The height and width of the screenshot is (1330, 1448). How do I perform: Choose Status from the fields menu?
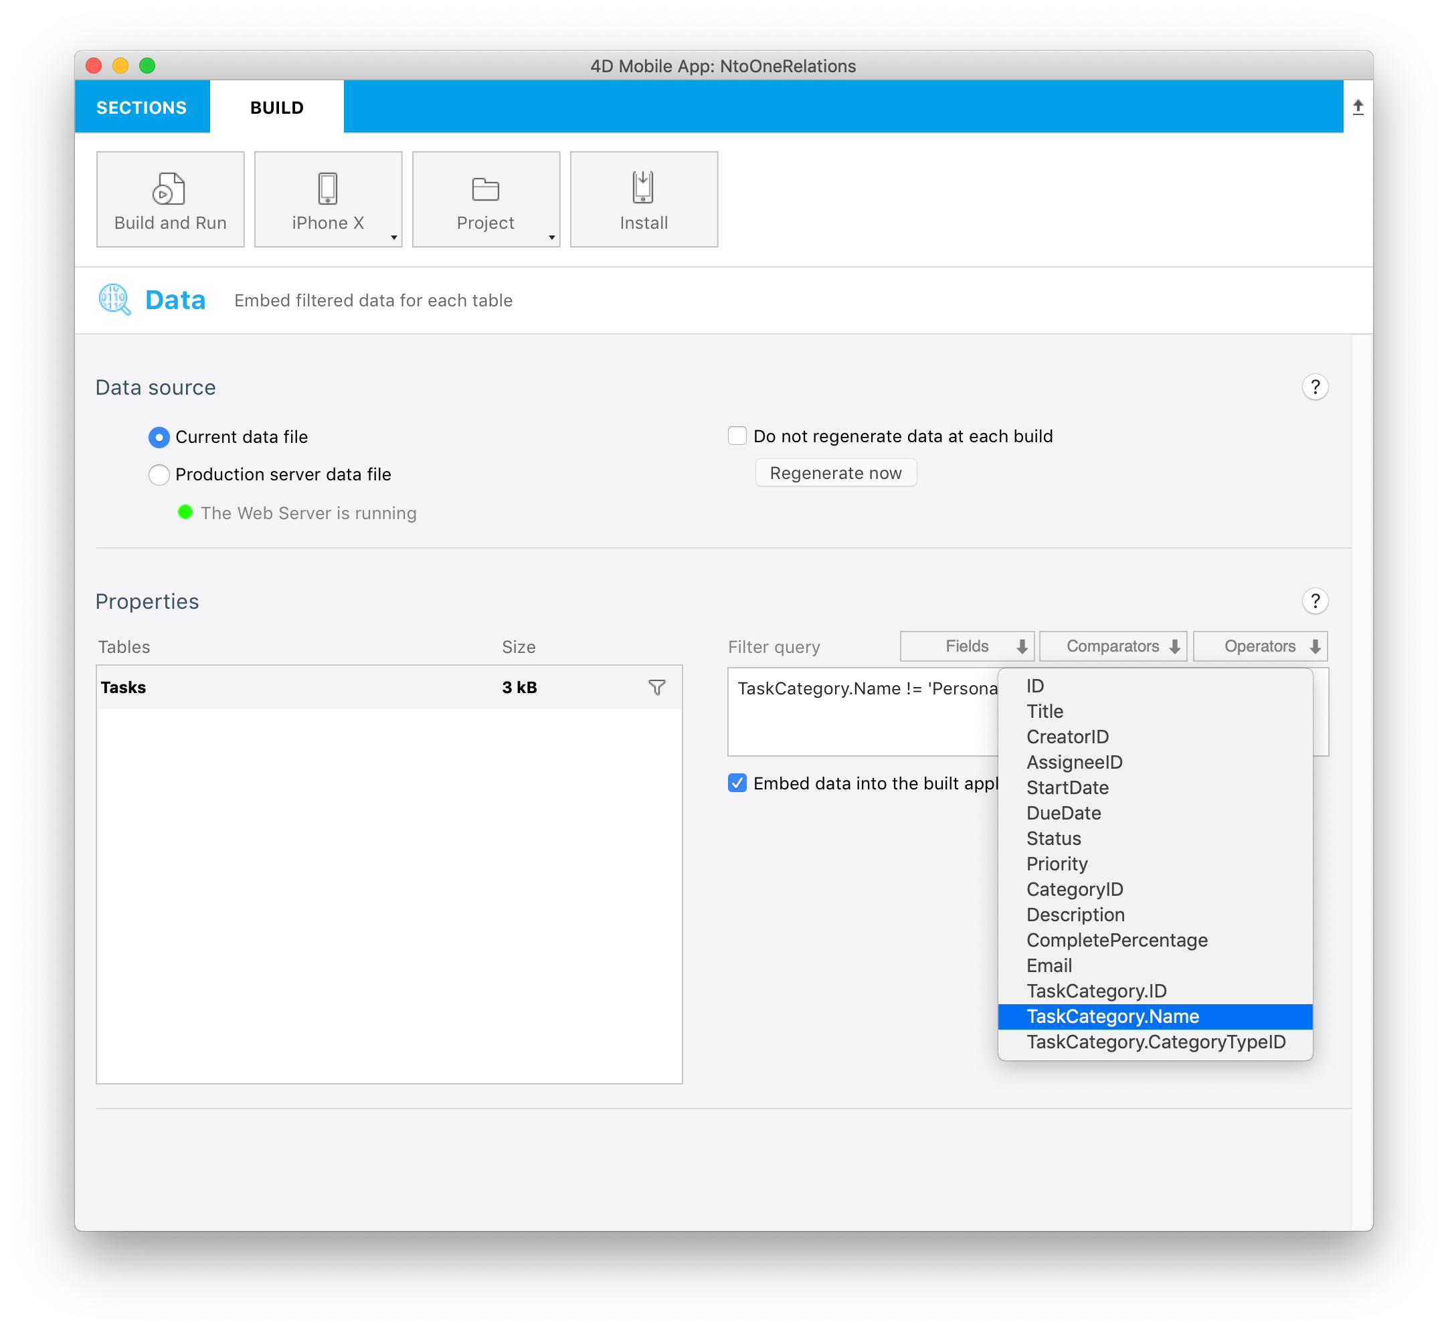point(1155,838)
